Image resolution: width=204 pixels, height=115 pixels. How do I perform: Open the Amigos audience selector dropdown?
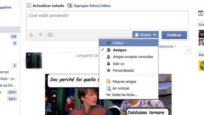click(145, 35)
